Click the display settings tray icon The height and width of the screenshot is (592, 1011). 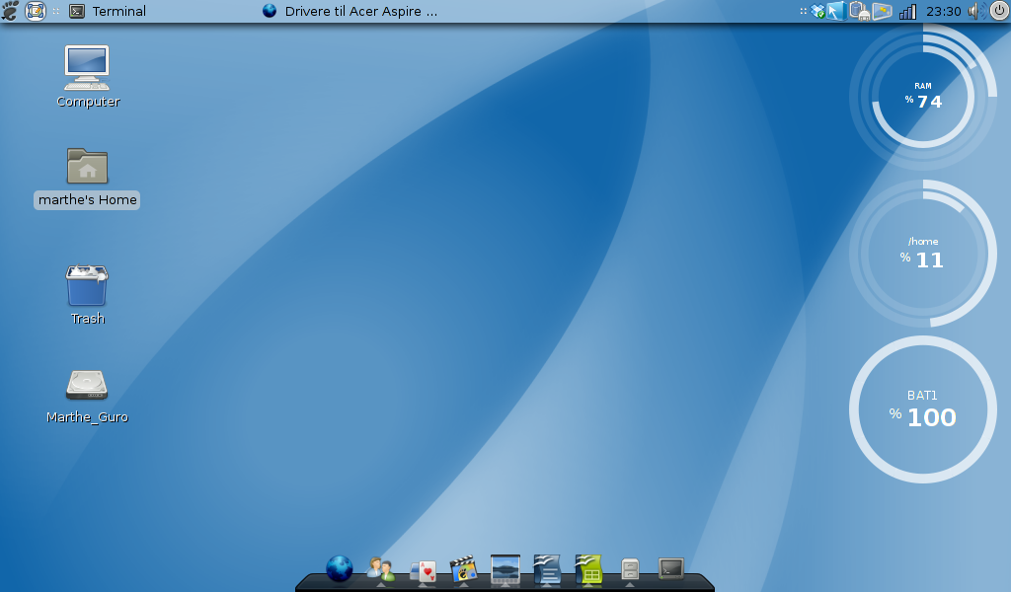click(x=882, y=11)
